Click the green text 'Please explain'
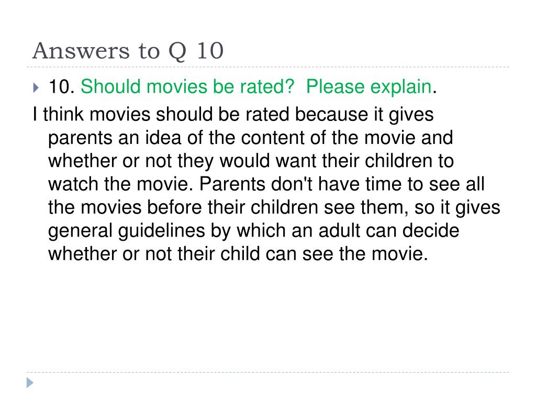 coord(368,86)
